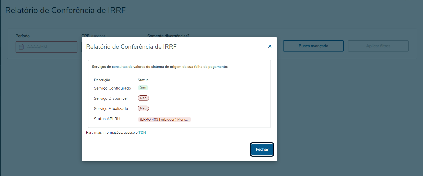Click the Aplicar filtros button
Viewport: 423px width, 176px height.
coord(378,46)
